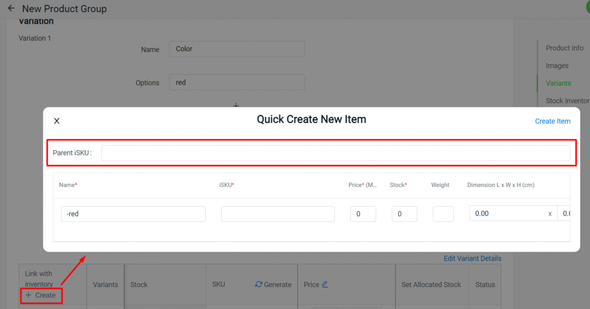
Task: Click the Generate label in SKU column
Action: [278, 285]
